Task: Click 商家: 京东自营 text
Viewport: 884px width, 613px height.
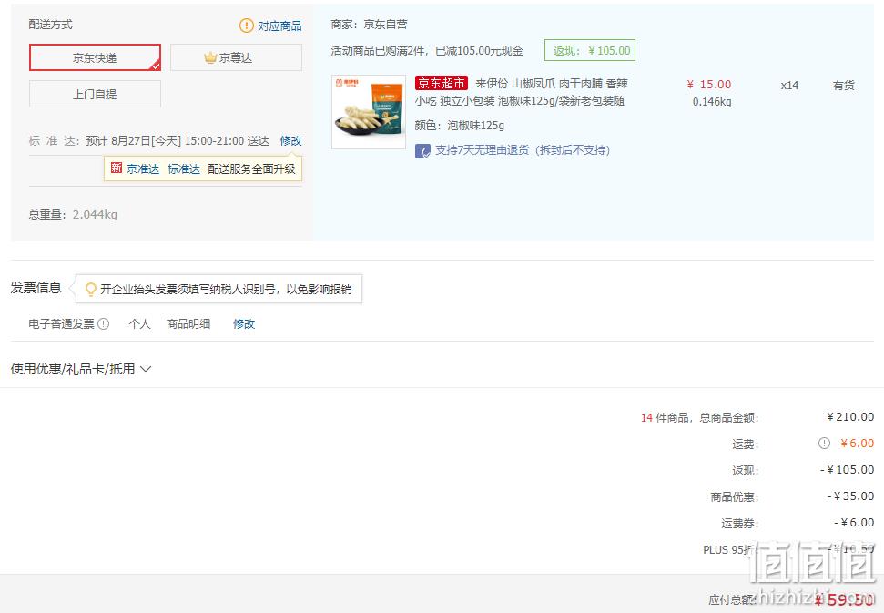Action: 370,25
